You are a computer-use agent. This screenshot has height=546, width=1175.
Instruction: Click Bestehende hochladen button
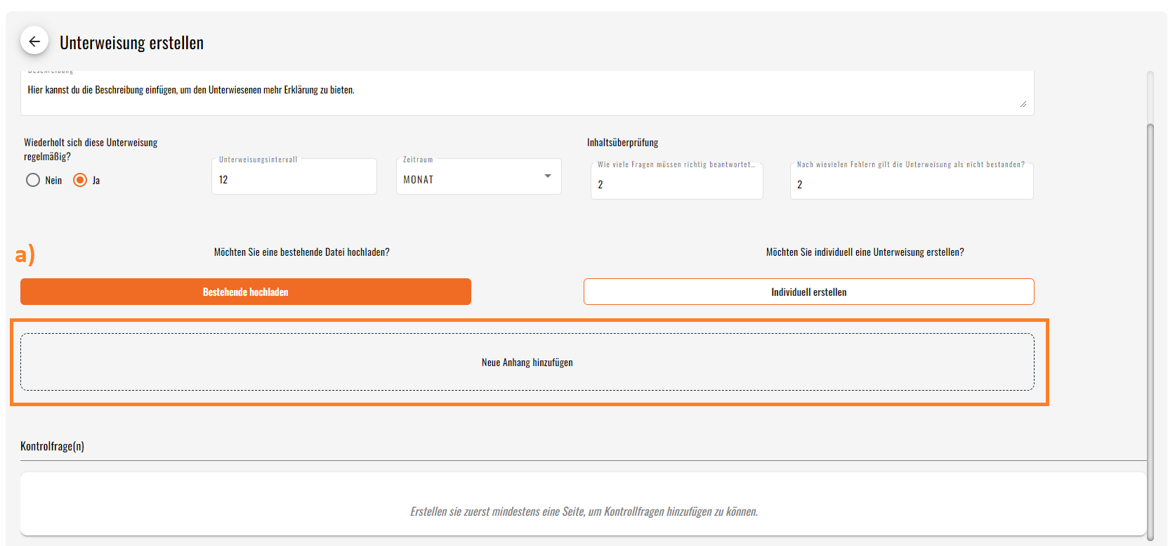point(246,292)
